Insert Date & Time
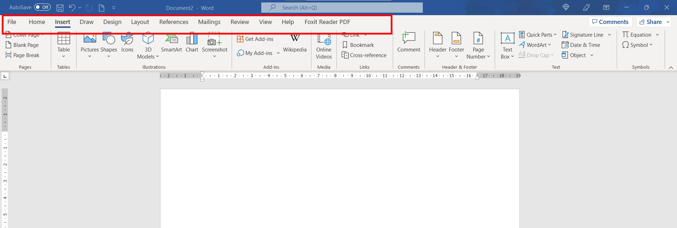The image size is (677, 228). [x=581, y=45]
